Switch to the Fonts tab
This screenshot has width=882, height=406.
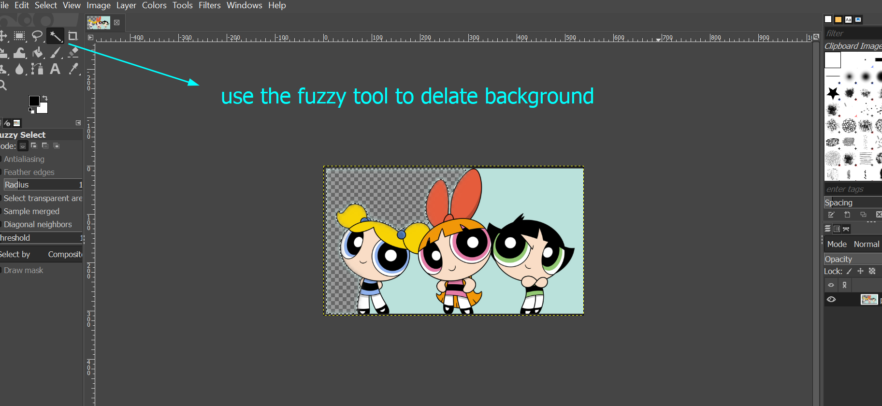848,19
